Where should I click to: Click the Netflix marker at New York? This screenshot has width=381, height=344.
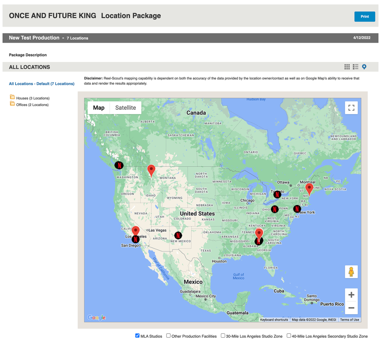click(x=297, y=209)
